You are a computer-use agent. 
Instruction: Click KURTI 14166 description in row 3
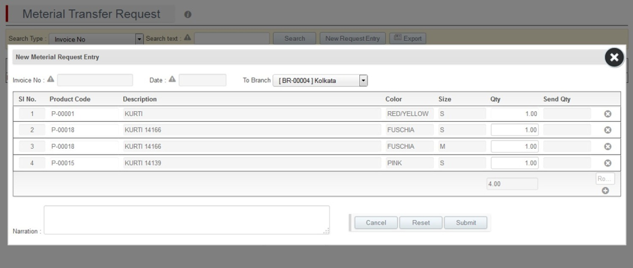(252, 146)
